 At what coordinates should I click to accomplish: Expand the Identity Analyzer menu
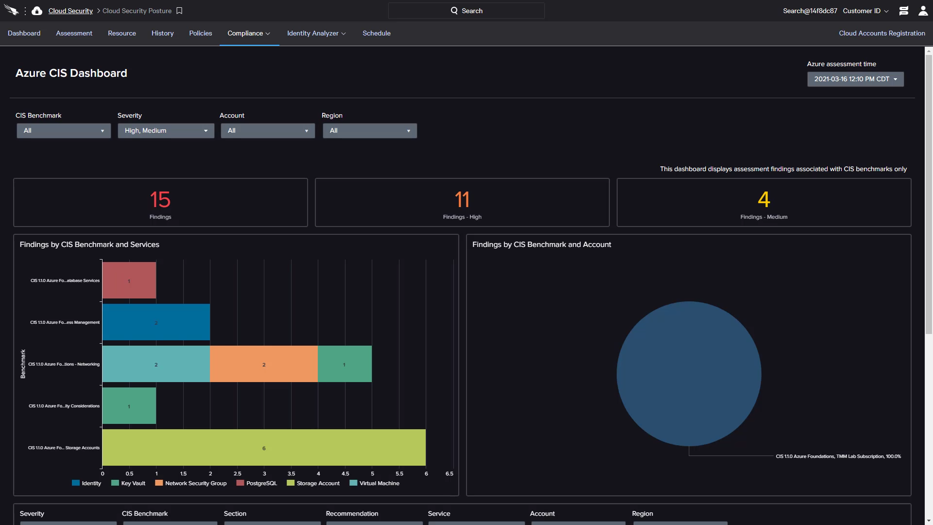click(x=316, y=33)
